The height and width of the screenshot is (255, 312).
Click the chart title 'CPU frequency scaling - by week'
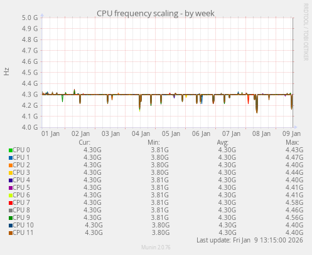pyautogui.click(x=156, y=13)
